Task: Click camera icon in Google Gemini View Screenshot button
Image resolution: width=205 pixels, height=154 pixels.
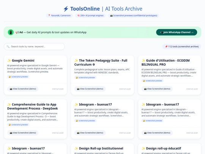Action: coord(11,89)
